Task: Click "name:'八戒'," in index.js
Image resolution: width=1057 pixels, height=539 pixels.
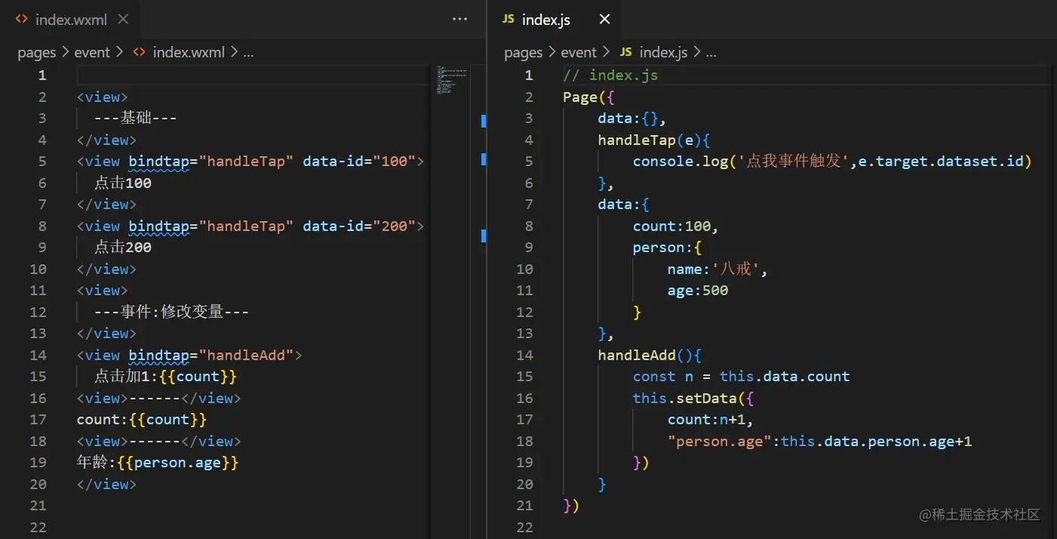Action: coord(717,269)
